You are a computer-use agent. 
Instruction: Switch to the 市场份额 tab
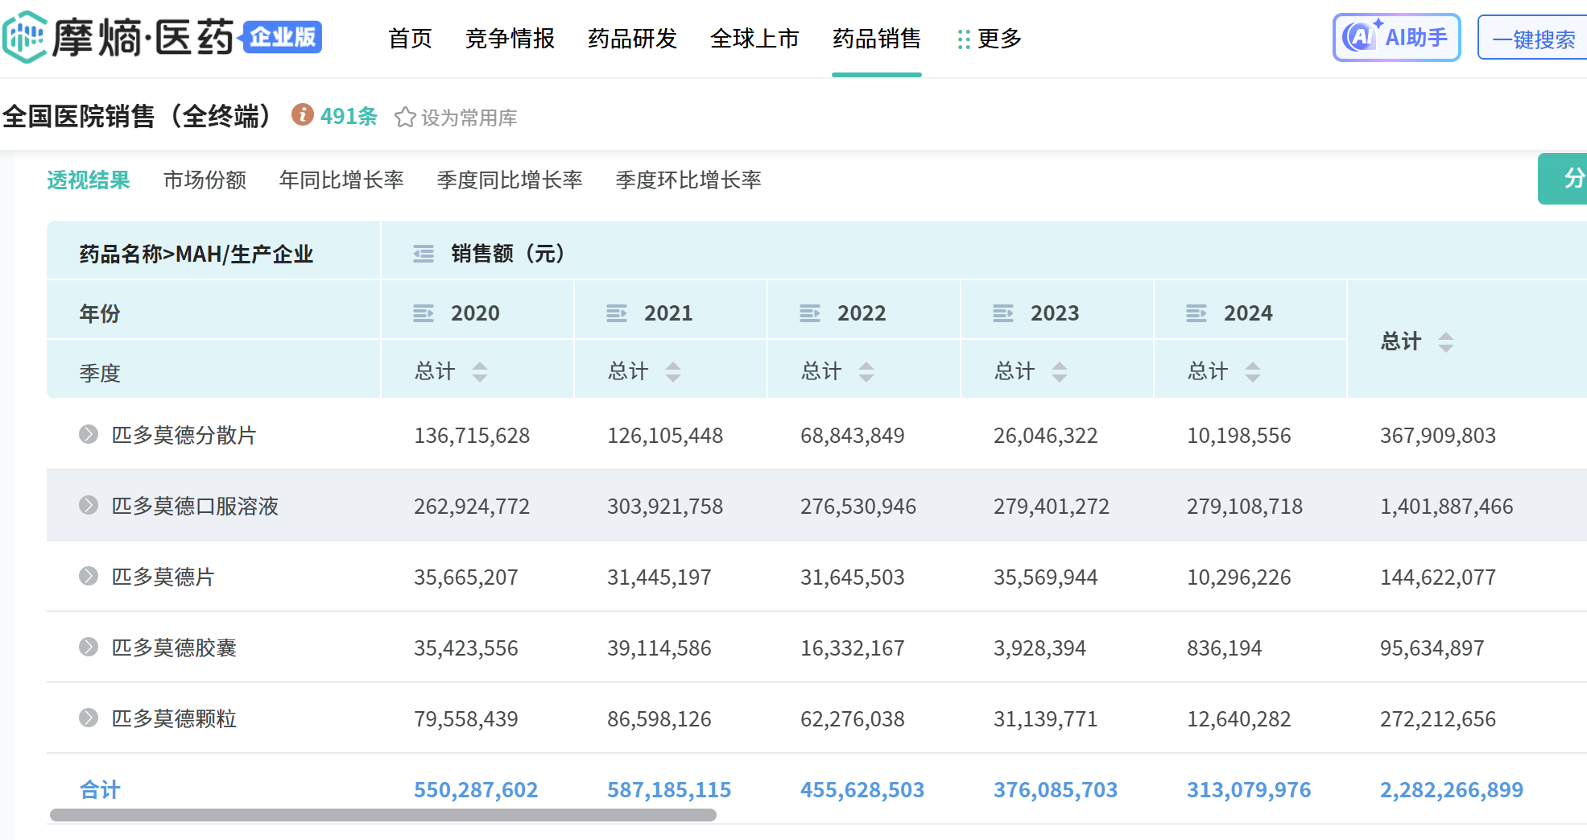pos(205,180)
